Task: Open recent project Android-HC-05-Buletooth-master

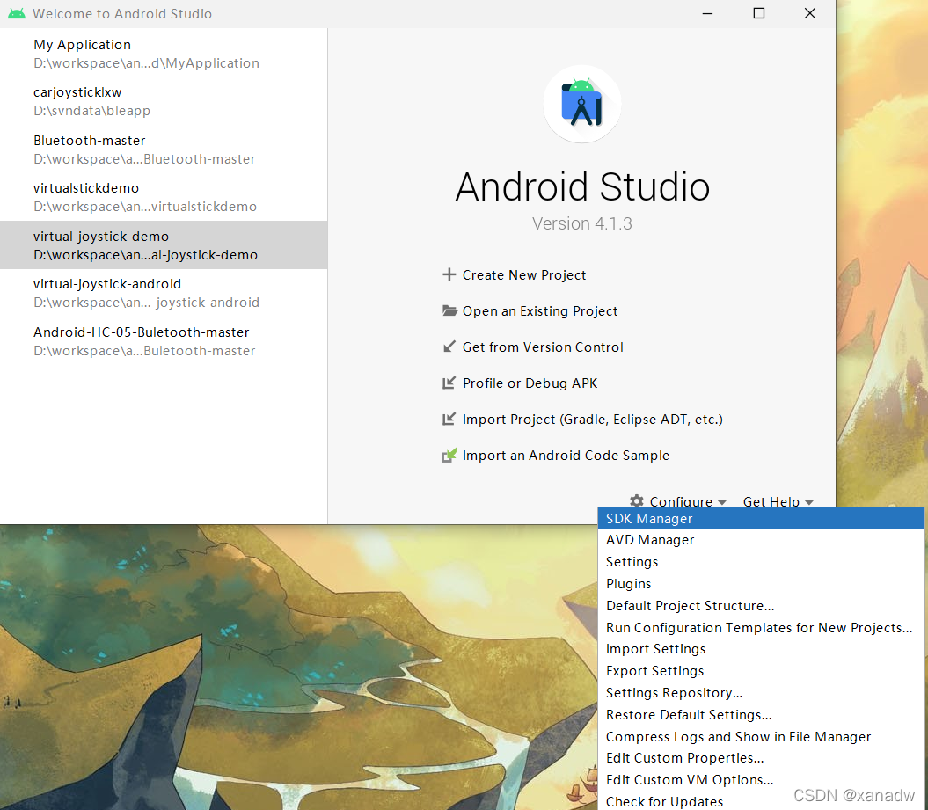Action: [164, 341]
